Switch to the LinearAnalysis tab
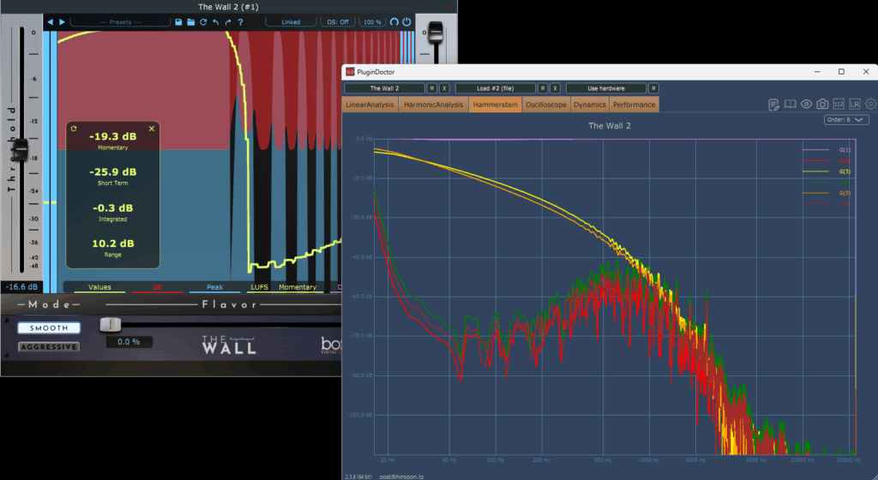Image resolution: width=878 pixels, height=480 pixels. pos(370,105)
